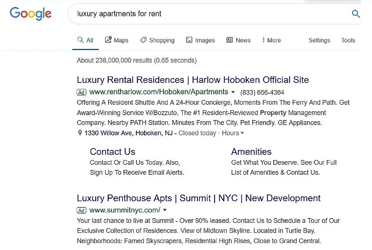Click the Ad badge beside rentharlow.com
This screenshot has height=250, width=372.
(82, 92)
